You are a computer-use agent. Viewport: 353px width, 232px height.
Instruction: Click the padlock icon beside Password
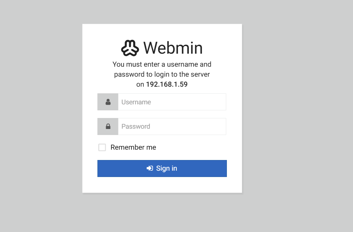tap(108, 126)
